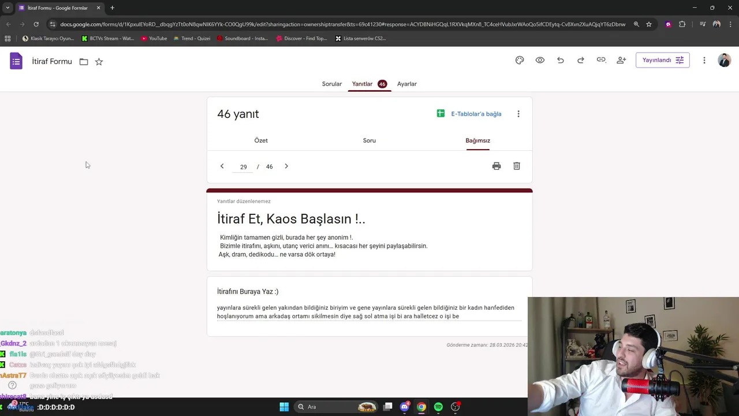Open the BCTVs Stream bookmark

(108, 38)
